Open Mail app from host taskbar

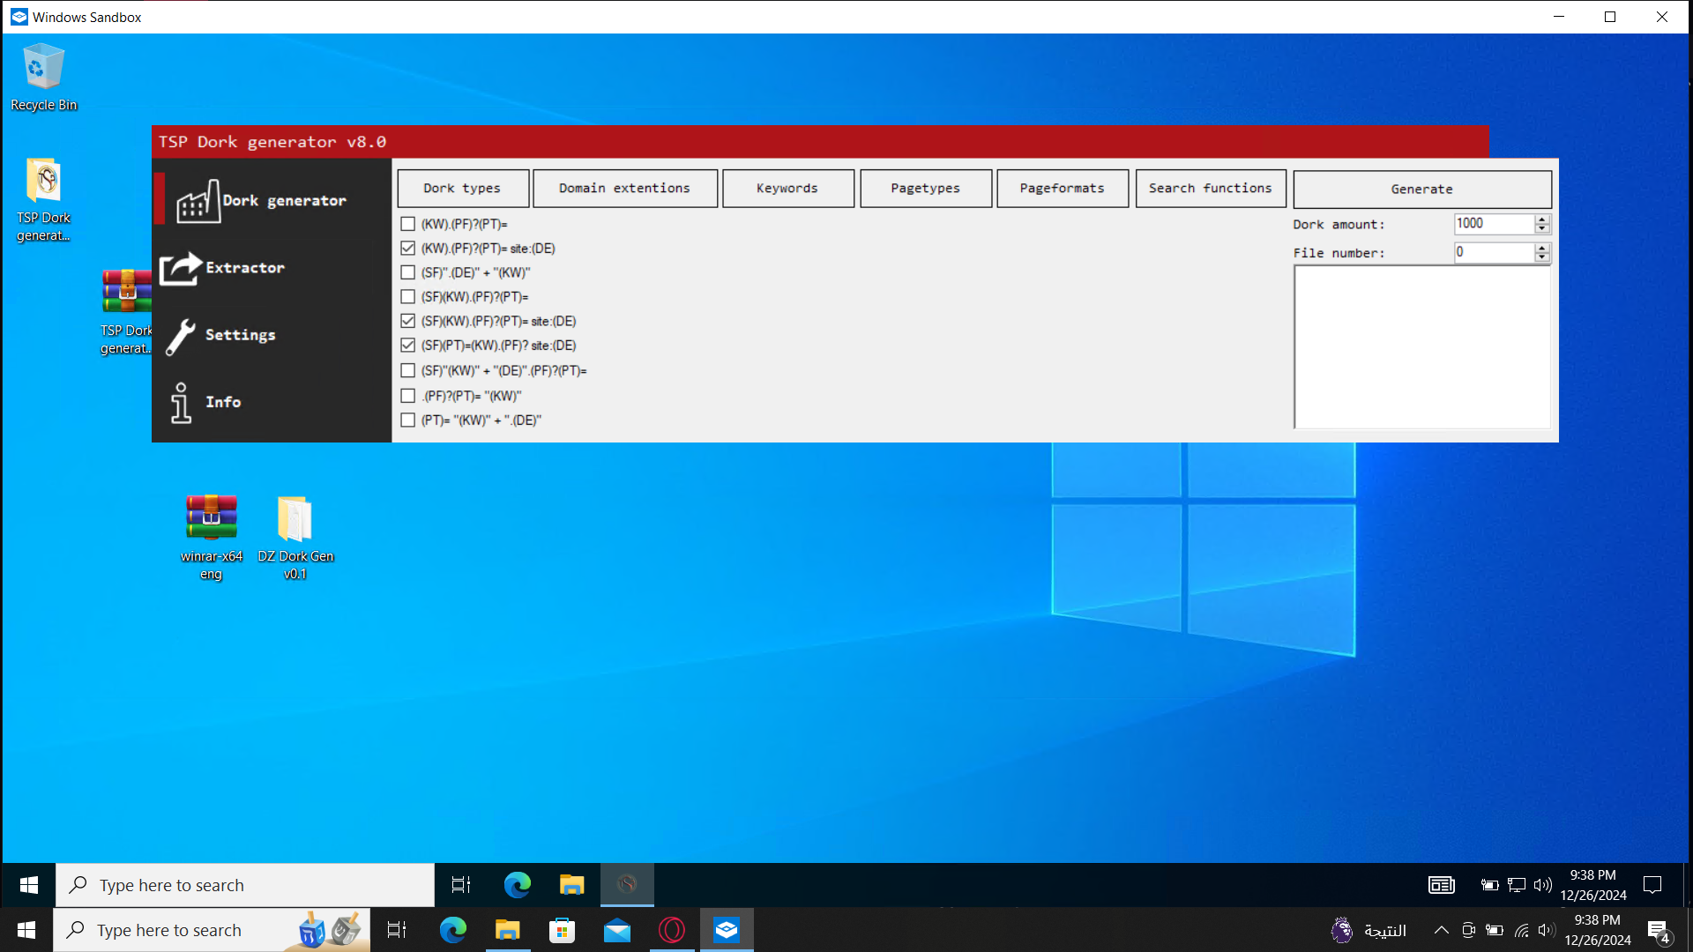tap(617, 930)
